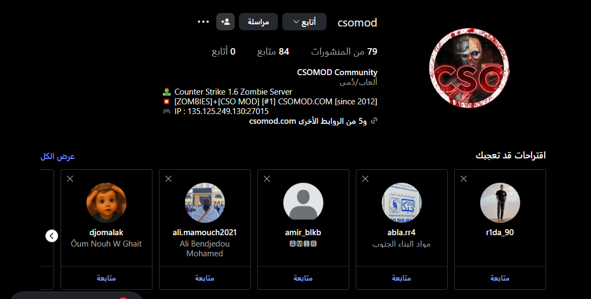Click the add-person similar accounts icon

(x=225, y=22)
